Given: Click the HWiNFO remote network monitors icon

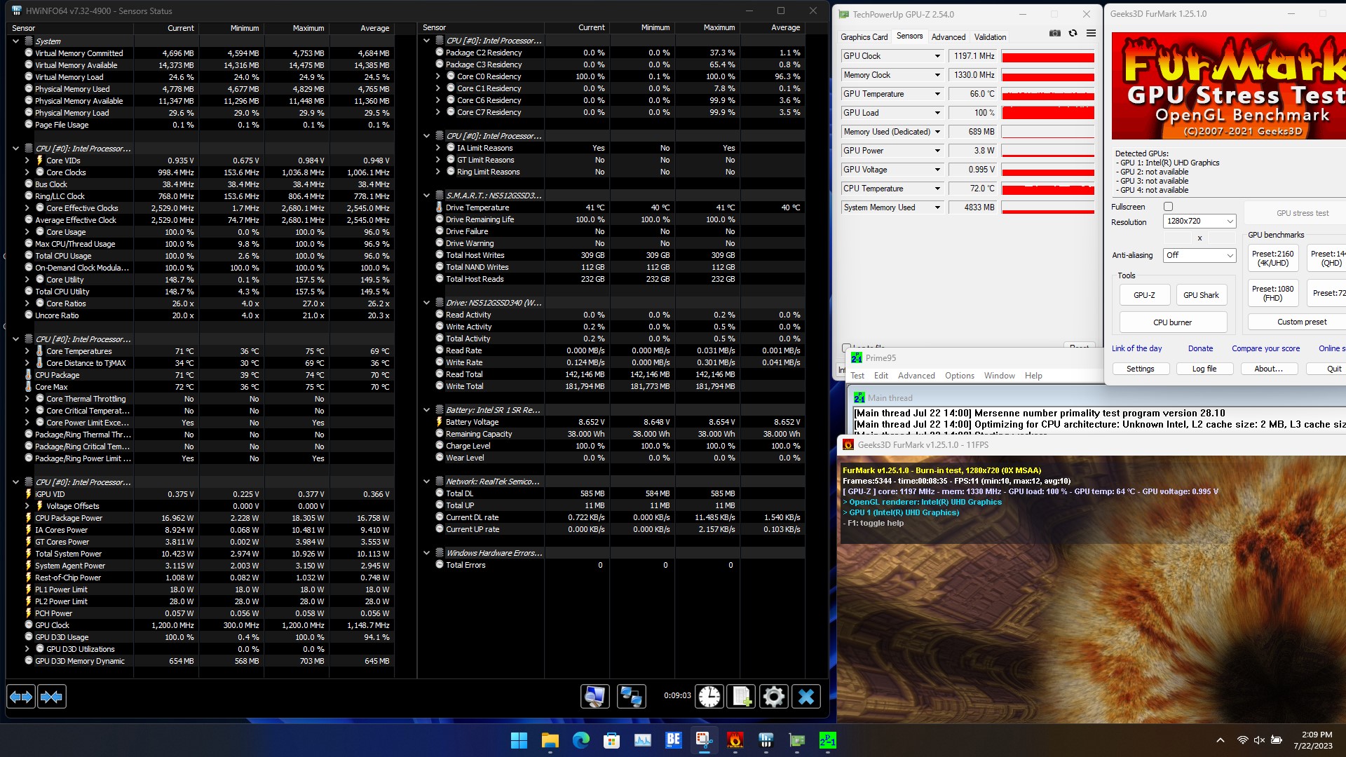Looking at the screenshot, I should point(631,697).
